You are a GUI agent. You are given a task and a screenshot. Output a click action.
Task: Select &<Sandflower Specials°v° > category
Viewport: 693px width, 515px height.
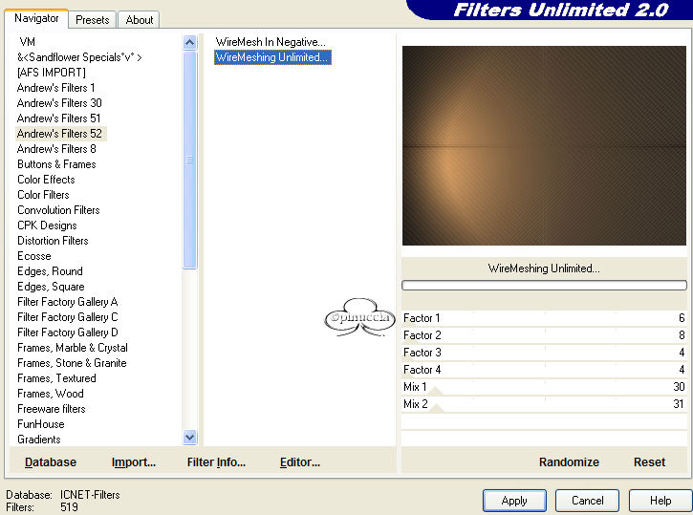pyautogui.click(x=79, y=57)
